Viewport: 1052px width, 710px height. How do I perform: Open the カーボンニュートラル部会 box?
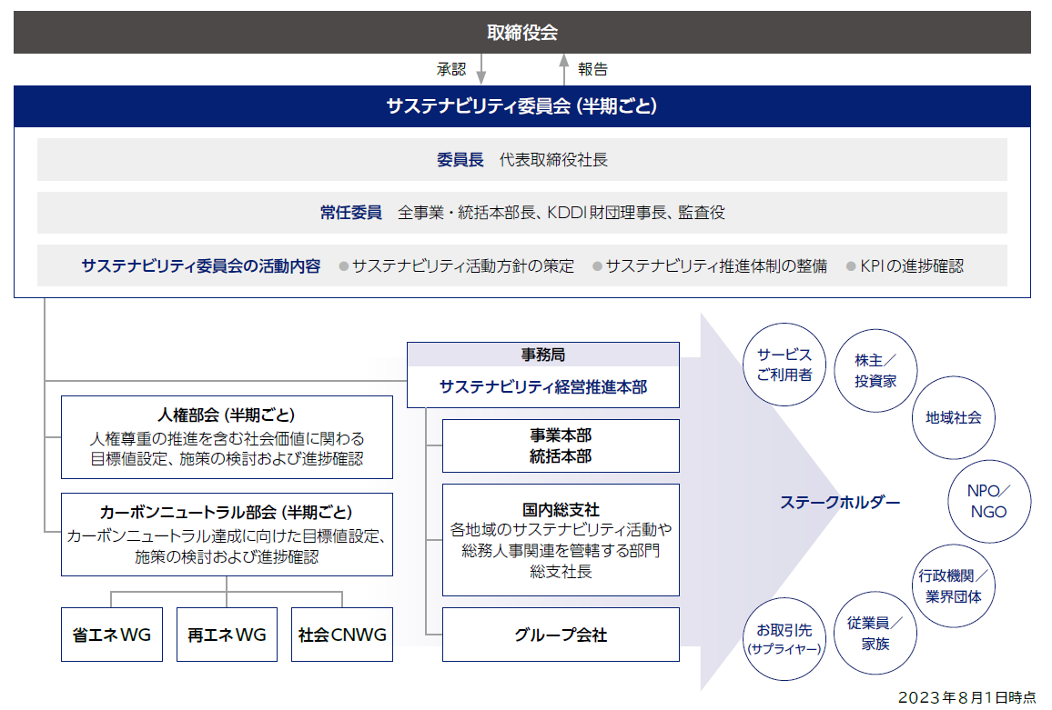[x=227, y=534]
